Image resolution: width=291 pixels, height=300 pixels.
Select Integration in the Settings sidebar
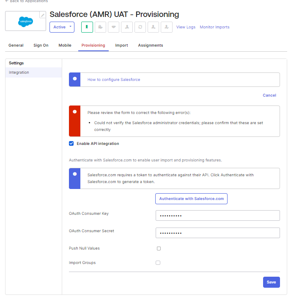(33, 72)
